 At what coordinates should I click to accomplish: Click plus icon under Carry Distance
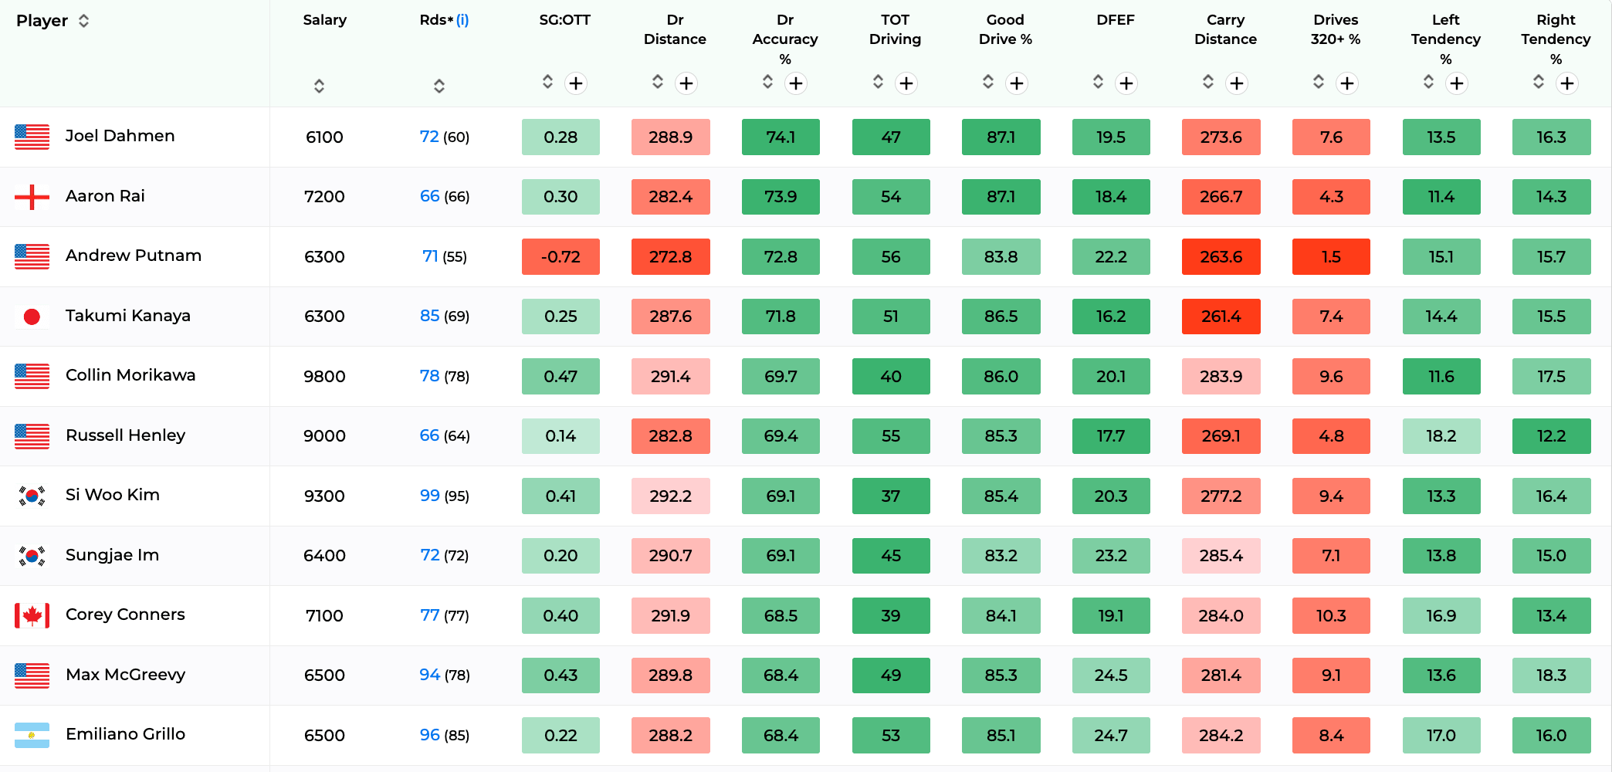(x=1237, y=83)
